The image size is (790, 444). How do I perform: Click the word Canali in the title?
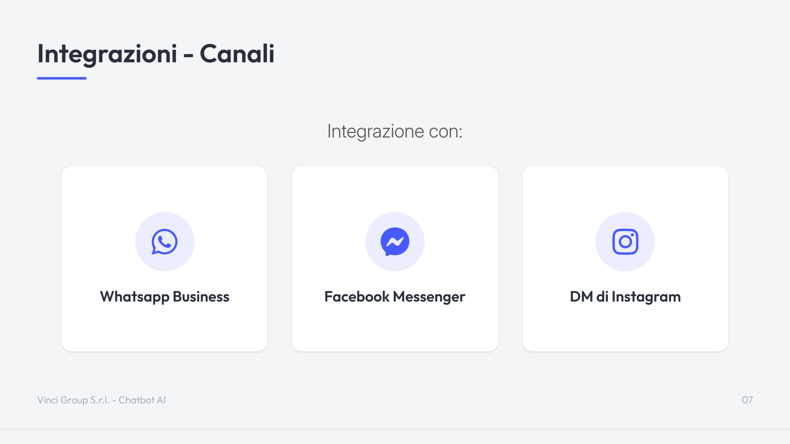click(237, 54)
